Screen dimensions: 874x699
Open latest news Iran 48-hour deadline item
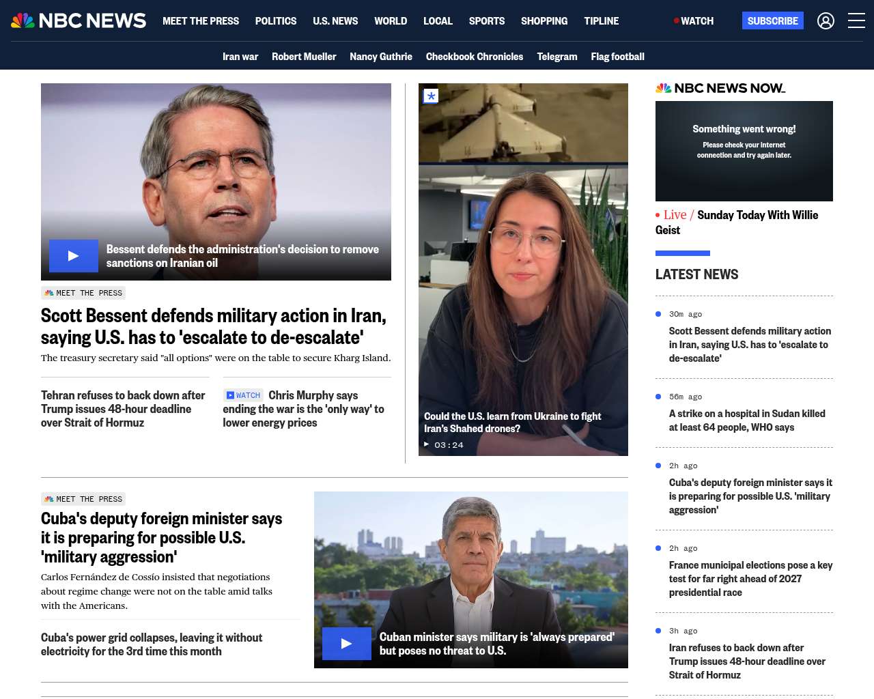pyautogui.click(x=747, y=661)
